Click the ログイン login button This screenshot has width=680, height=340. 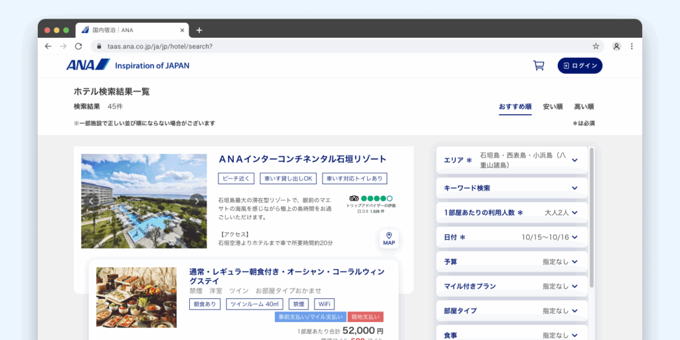coord(580,66)
